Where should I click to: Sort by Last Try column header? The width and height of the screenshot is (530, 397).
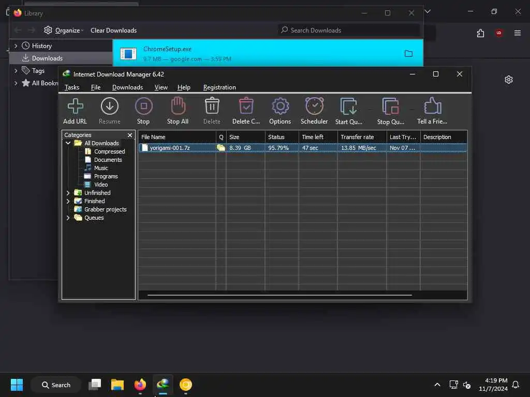(403, 137)
